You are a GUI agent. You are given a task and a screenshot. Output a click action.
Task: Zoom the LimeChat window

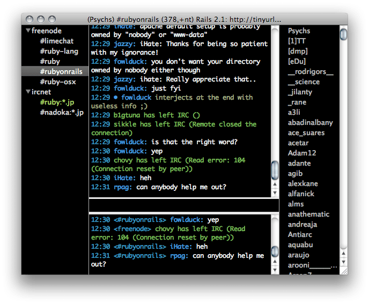(52, 19)
